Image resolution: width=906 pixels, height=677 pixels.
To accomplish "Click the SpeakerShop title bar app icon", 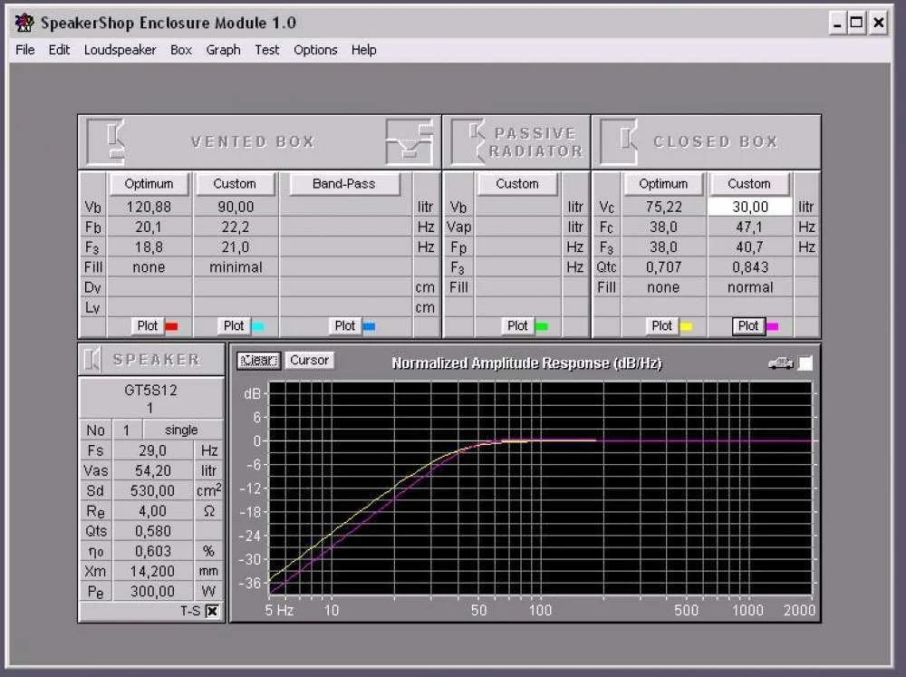I will (24, 23).
